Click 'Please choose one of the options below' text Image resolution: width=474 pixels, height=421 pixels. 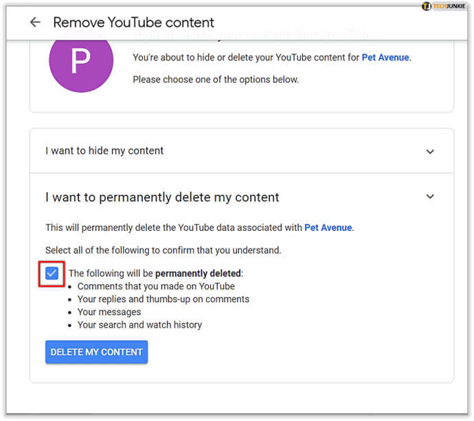point(216,80)
